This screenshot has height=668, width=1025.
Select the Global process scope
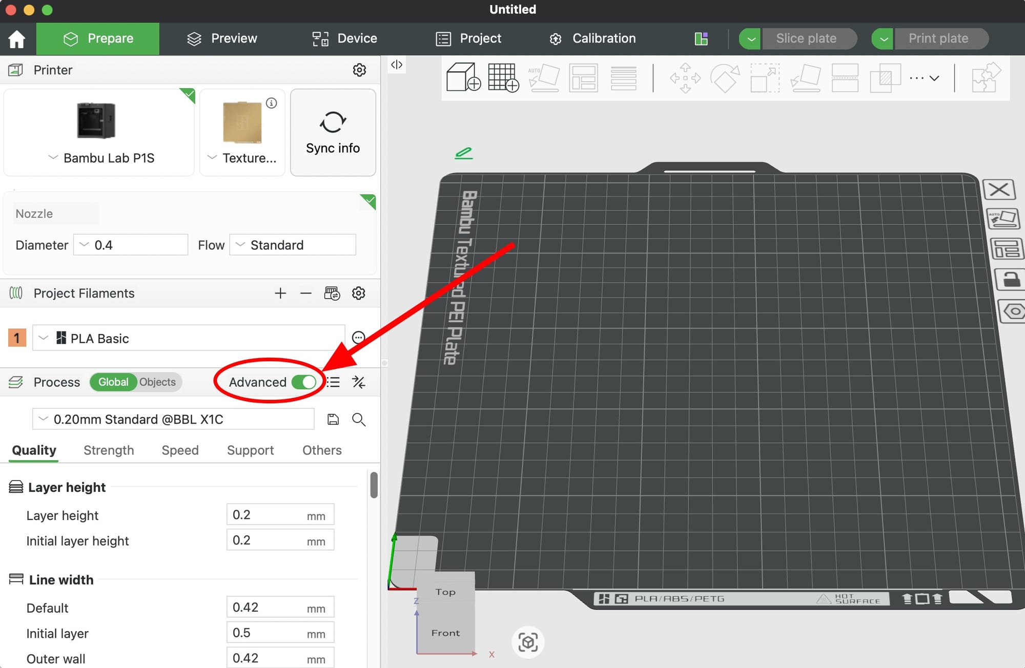113,382
